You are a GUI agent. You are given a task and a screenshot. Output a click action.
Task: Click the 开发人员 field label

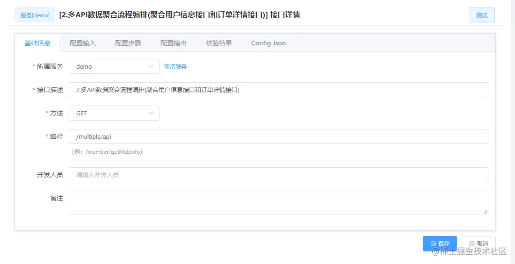point(50,175)
